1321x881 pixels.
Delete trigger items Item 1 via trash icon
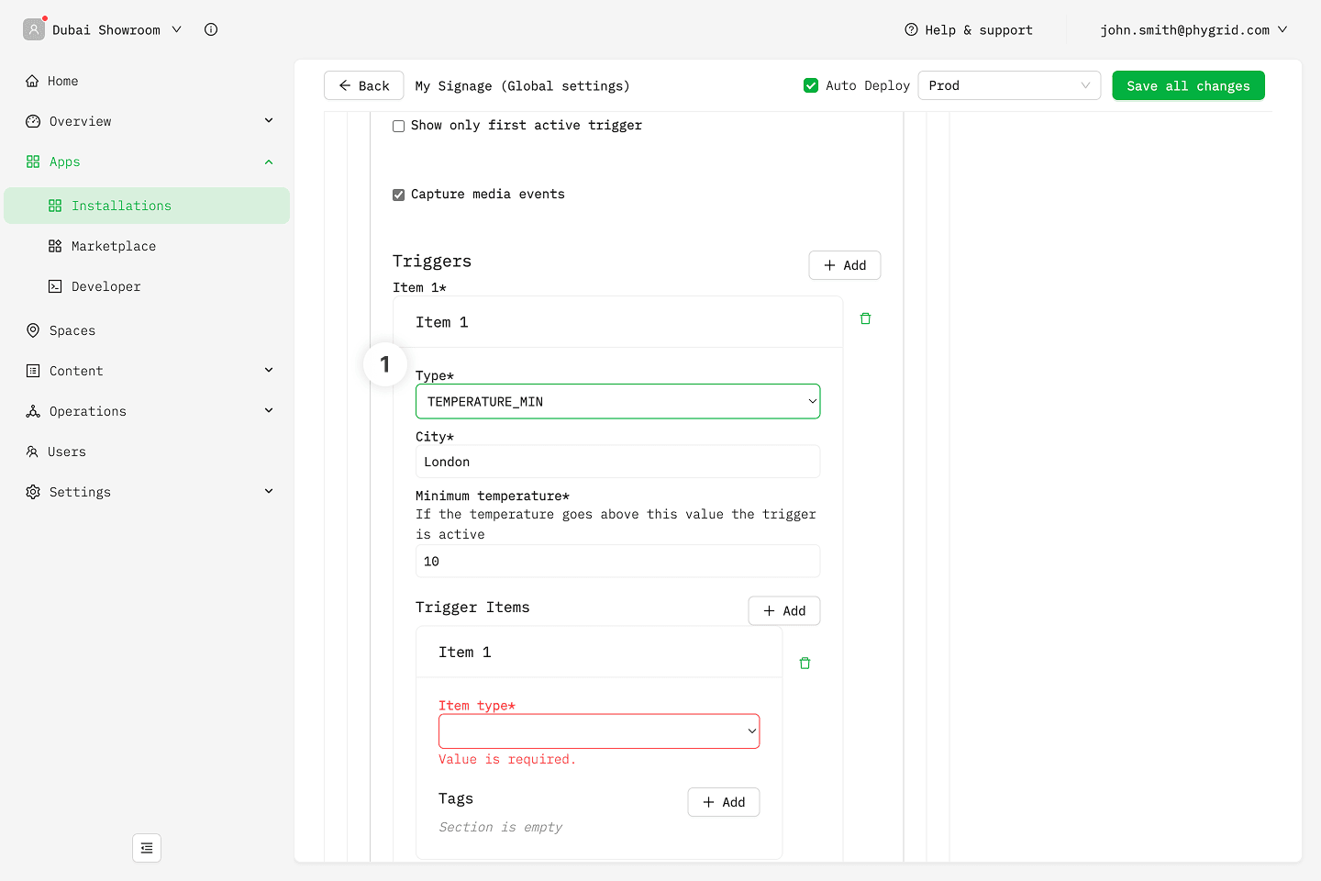(805, 663)
